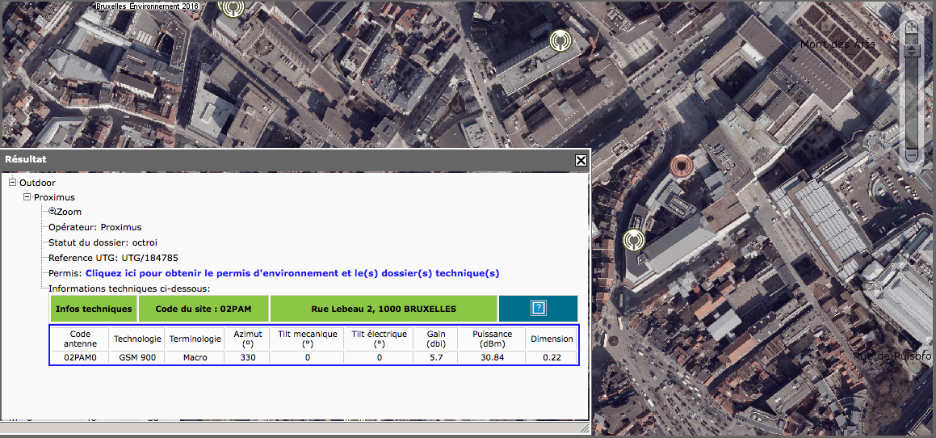Select the Reference UTG tree item
Screen dimensions: 936x438
[107, 258]
